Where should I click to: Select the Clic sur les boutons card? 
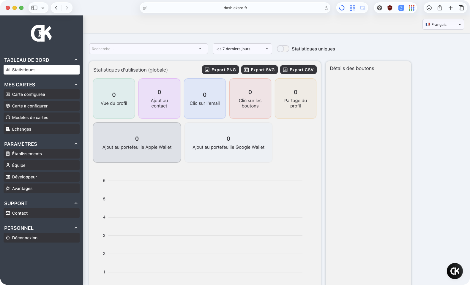[x=250, y=99]
